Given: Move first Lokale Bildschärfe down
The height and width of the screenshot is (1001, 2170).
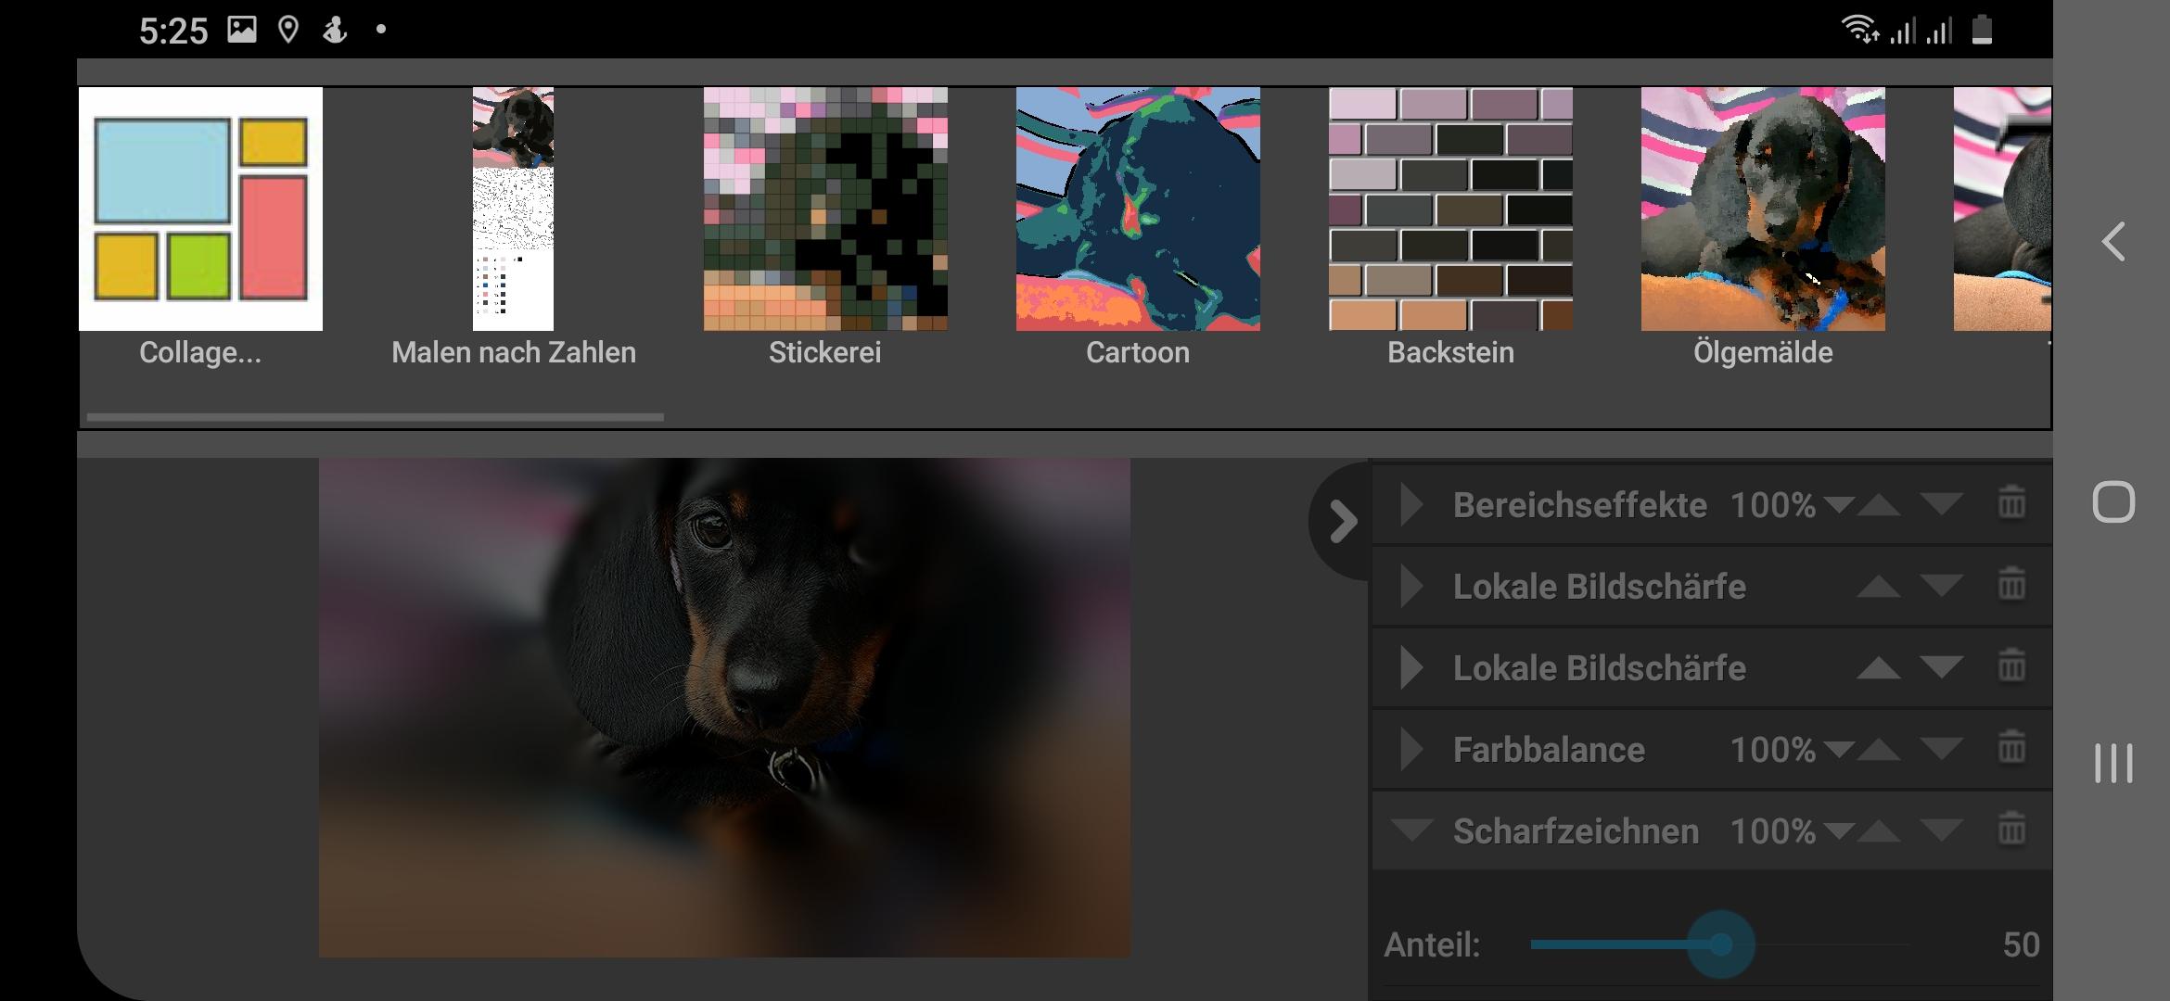Looking at the screenshot, I should [1941, 587].
